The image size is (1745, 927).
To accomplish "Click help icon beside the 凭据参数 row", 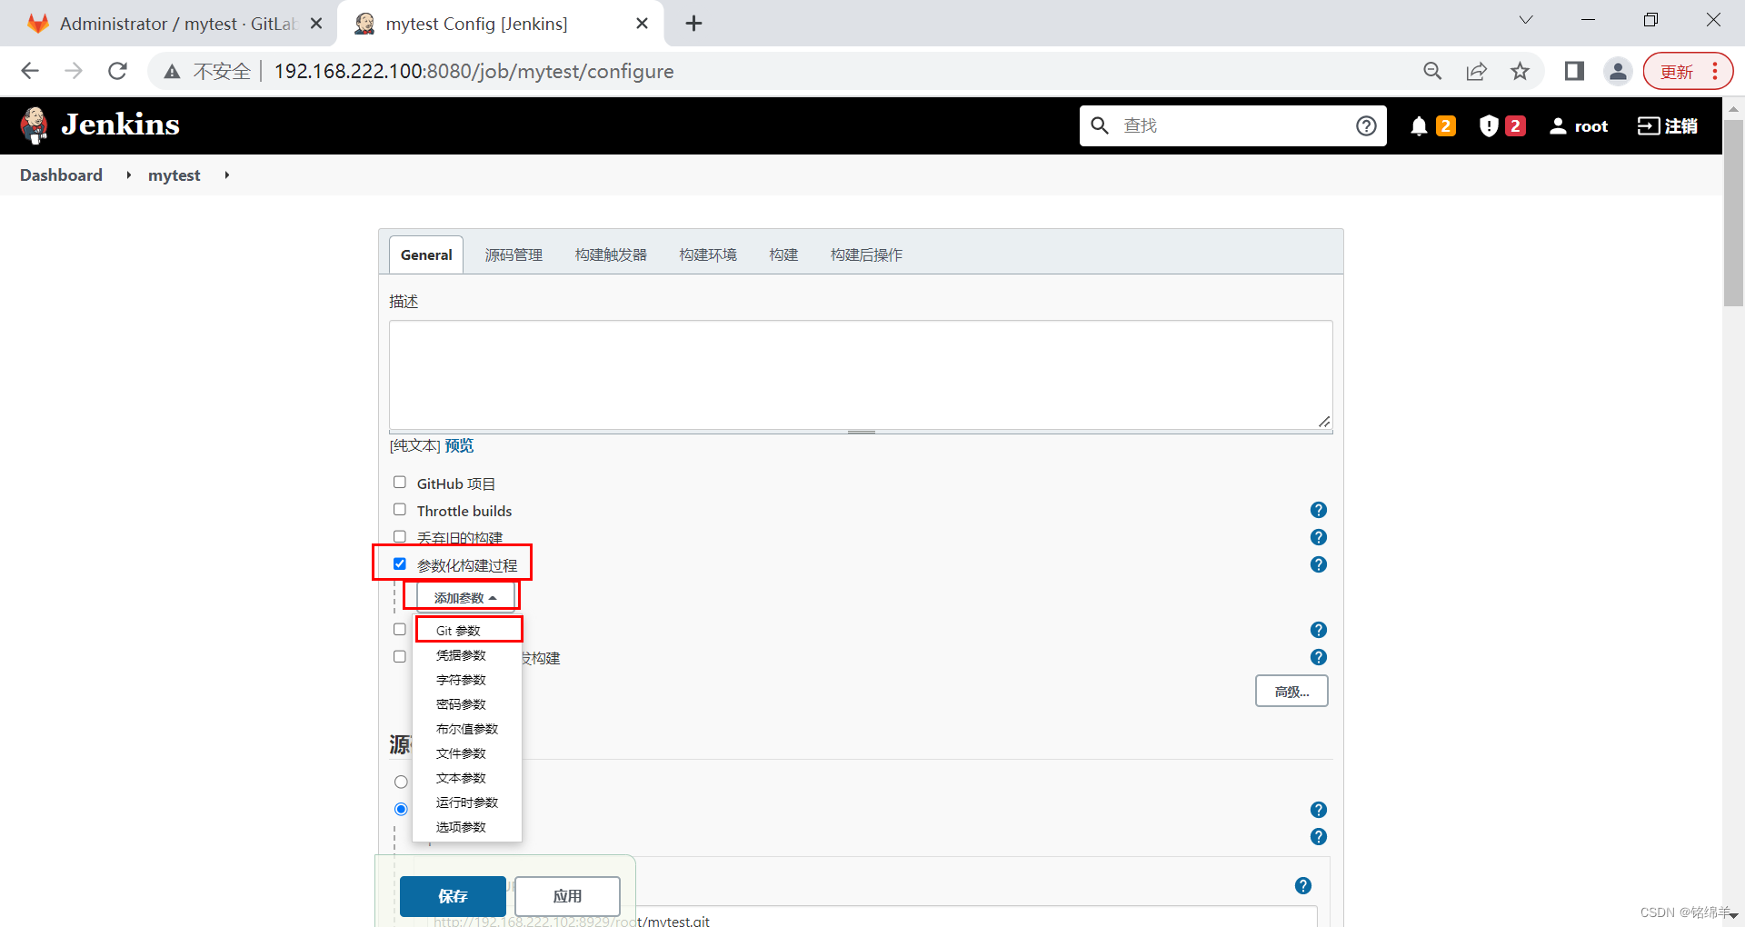I will [x=1319, y=657].
